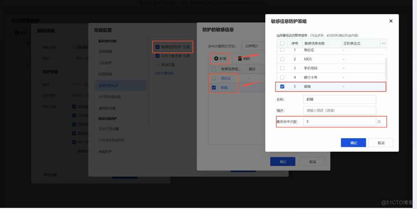
Task: Click 取消 in 防护的敏感信息 dialog
Action: 312,162
